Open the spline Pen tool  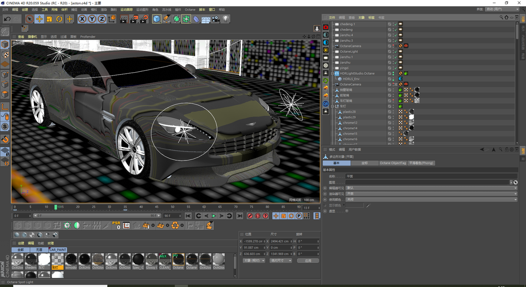click(x=167, y=19)
